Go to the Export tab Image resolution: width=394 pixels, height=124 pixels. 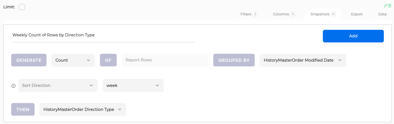pyautogui.click(x=357, y=14)
